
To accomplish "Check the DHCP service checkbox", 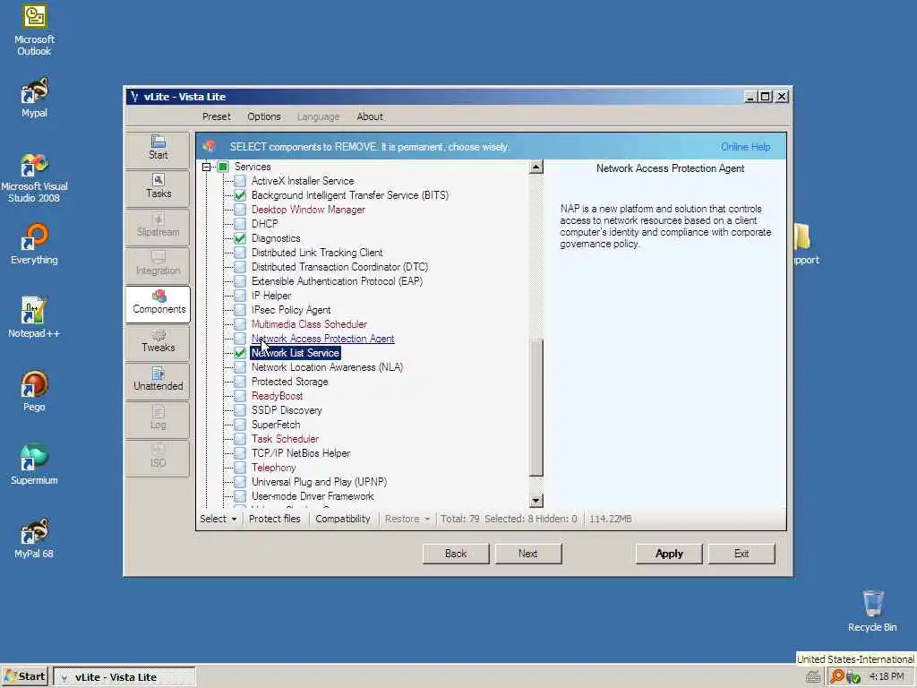I will (240, 224).
